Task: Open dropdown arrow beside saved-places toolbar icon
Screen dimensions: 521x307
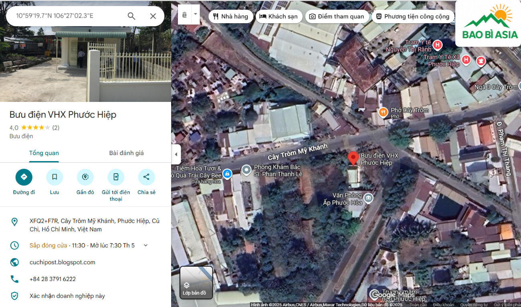Action: [195, 14]
